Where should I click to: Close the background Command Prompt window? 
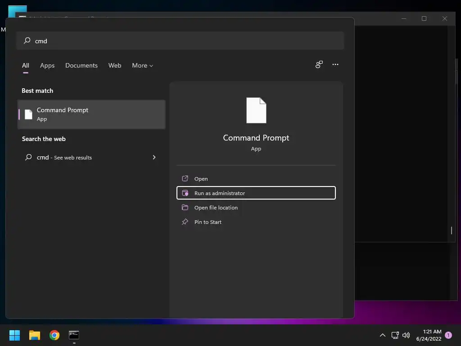pos(444,18)
